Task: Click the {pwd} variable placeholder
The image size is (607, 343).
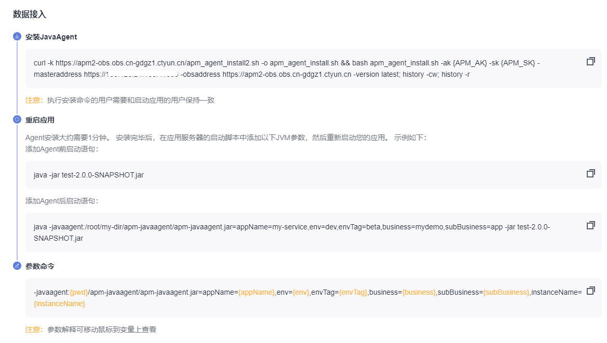Action: (79, 292)
